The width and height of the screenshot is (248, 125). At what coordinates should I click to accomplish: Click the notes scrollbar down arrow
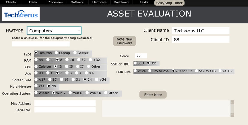[232, 114]
